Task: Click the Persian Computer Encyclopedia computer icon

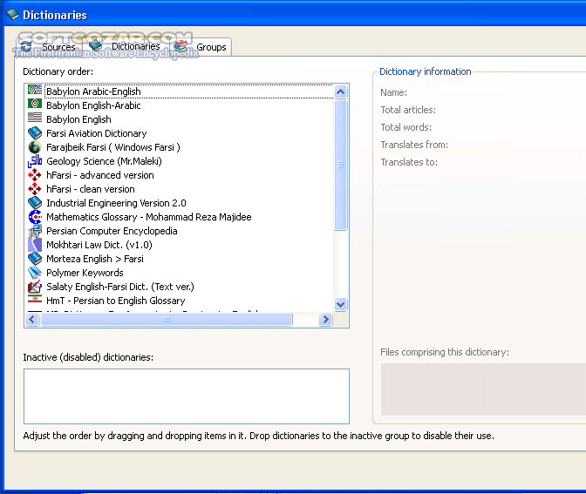Action: 35,231
